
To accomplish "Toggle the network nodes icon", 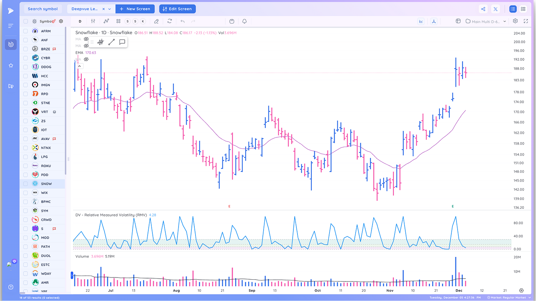I will [434, 21].
